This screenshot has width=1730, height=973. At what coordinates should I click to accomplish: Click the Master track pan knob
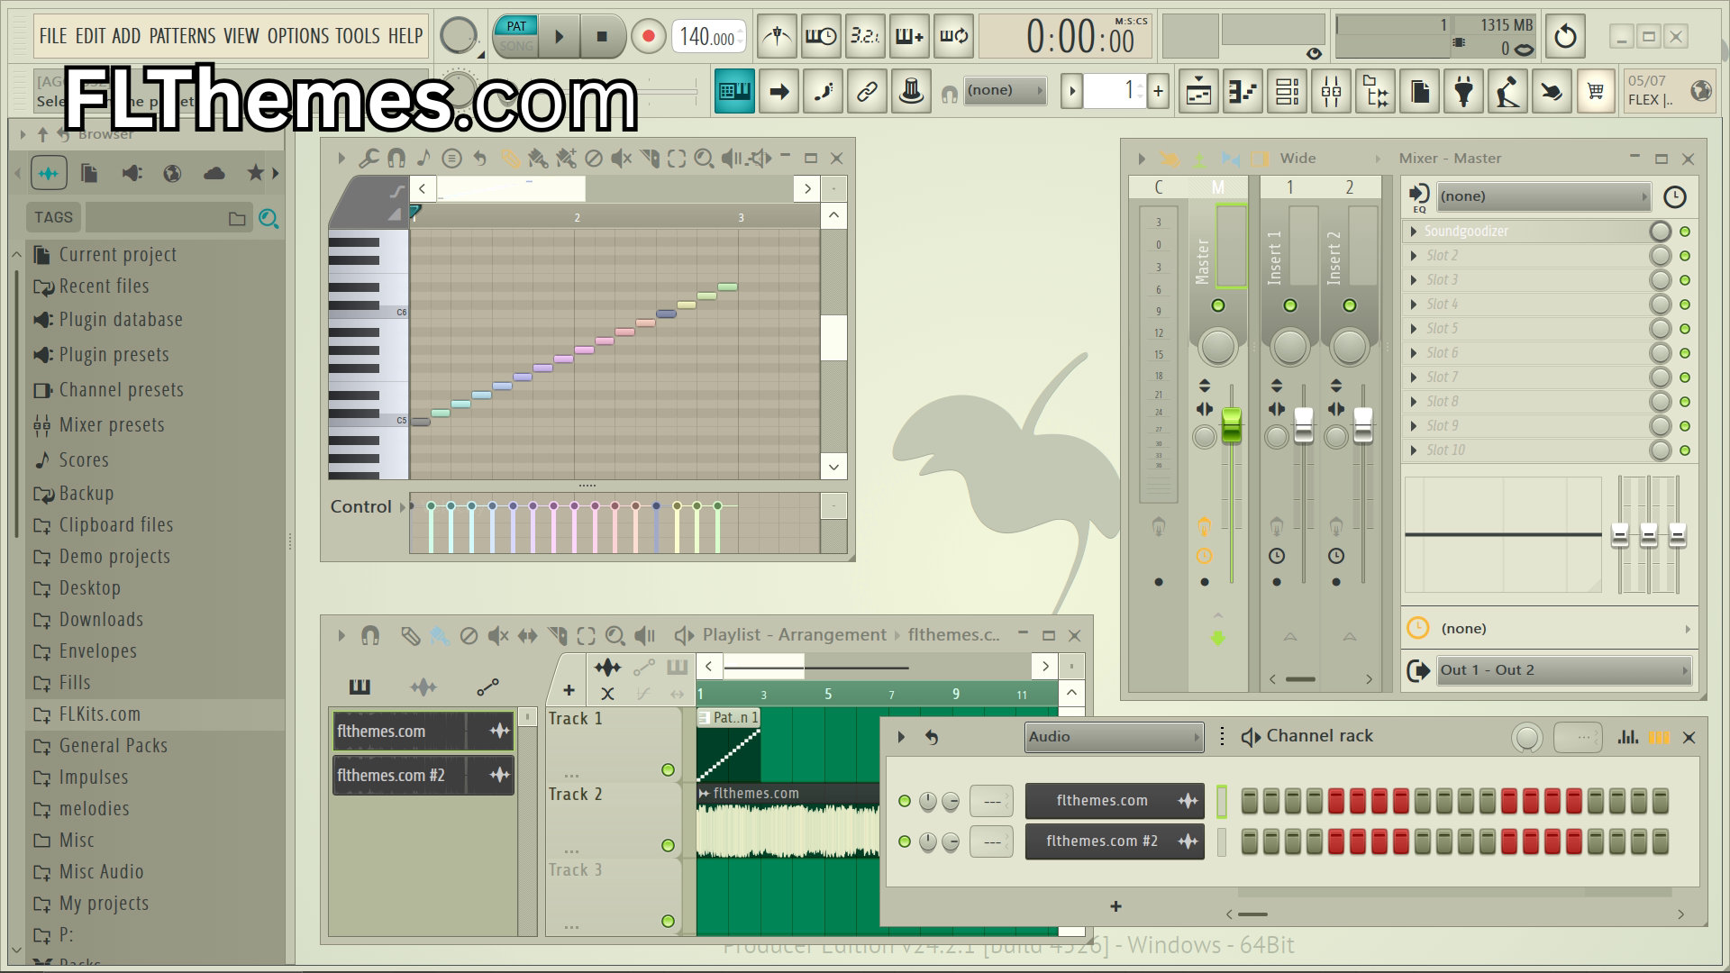click(x=1217, y=347)
